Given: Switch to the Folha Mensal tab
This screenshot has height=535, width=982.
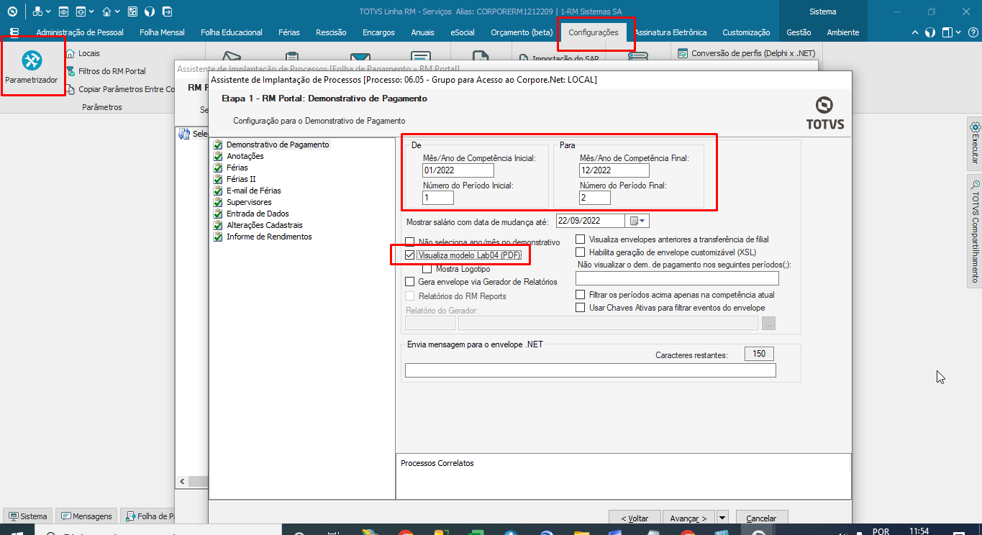Looking at the screenshot, I should pos(162,32).
